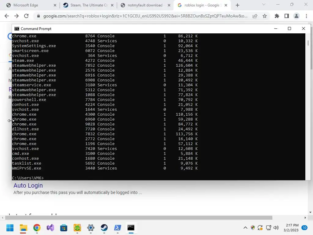Open Google Chrome from taskbar

[37, 228]
